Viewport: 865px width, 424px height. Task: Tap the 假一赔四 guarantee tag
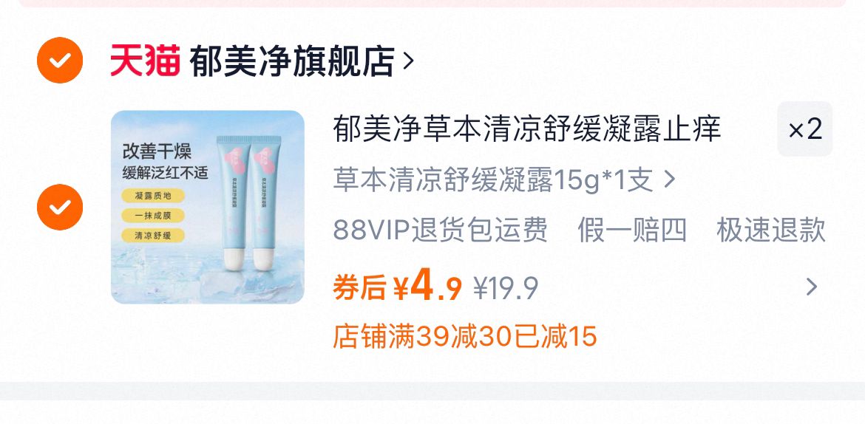pyautogui.click(x=632, y=230)
